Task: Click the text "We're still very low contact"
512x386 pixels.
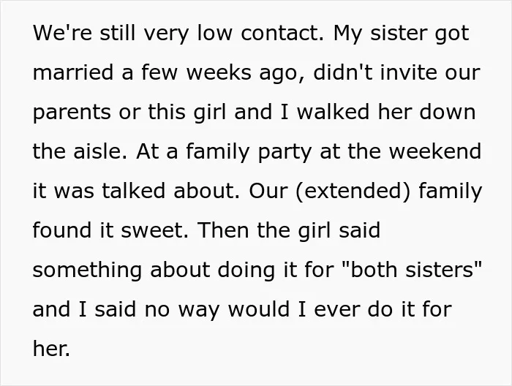Action: point(178,33)
